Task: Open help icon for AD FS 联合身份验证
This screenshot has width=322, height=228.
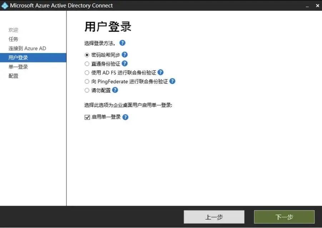Action: (160, 72)
